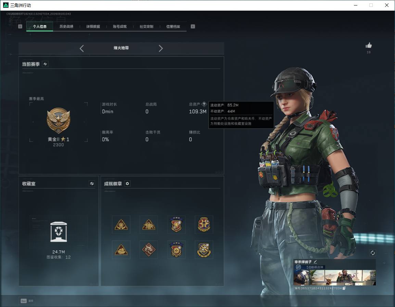Click the 24.7M collection value
The height and width of the screenshot is (307, 395).
pyautogui.click(x=59, y=252)
